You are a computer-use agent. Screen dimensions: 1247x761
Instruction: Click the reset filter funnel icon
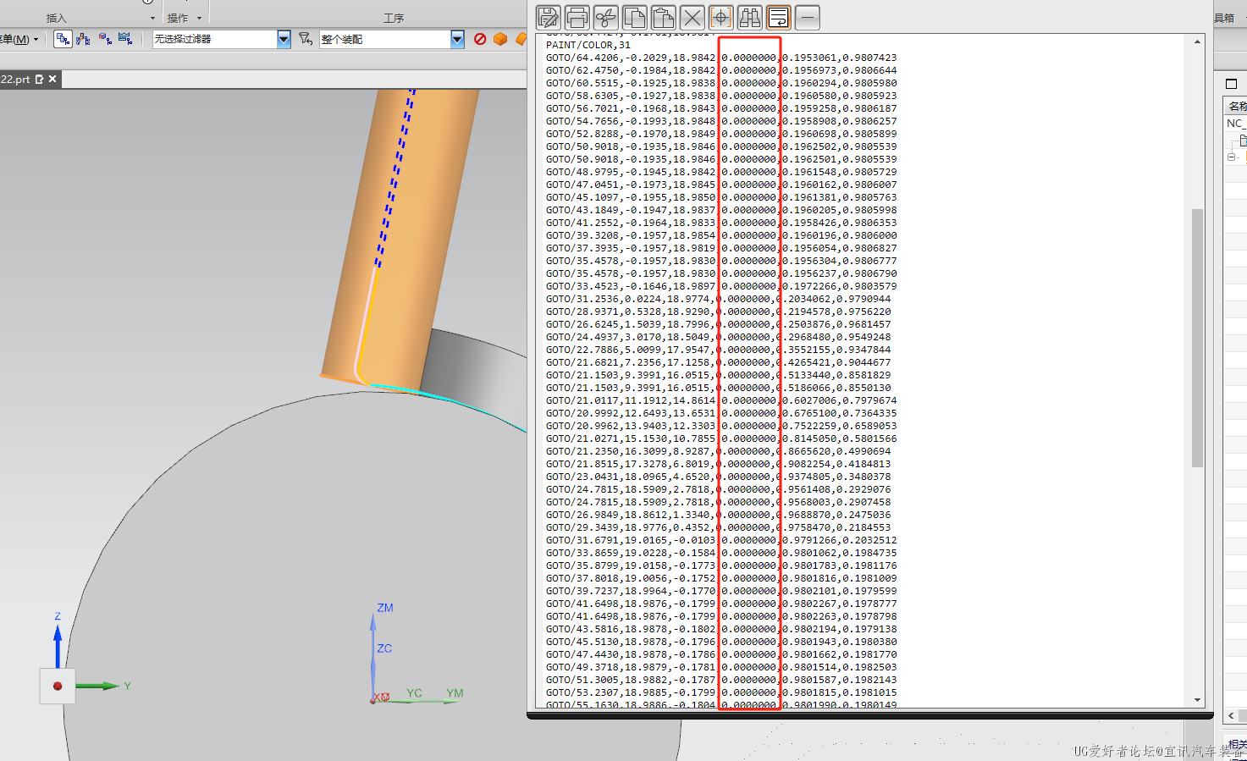[306, 39]
